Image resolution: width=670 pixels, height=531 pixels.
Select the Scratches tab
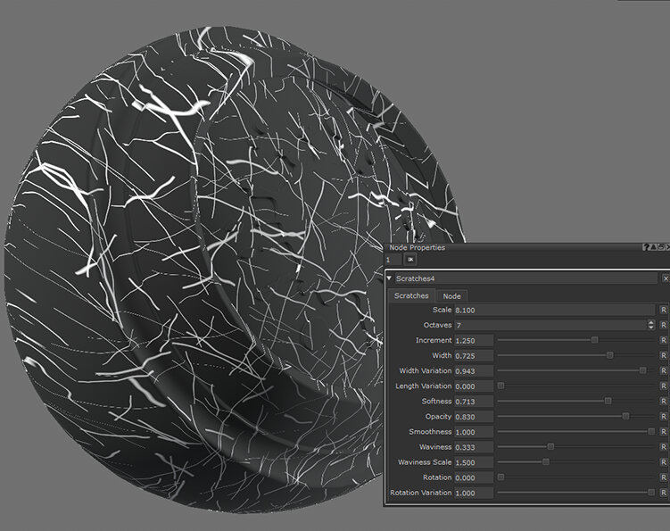tap(411, 295)
